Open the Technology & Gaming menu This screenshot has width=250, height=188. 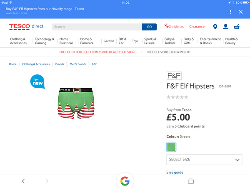tap(44, 41)
